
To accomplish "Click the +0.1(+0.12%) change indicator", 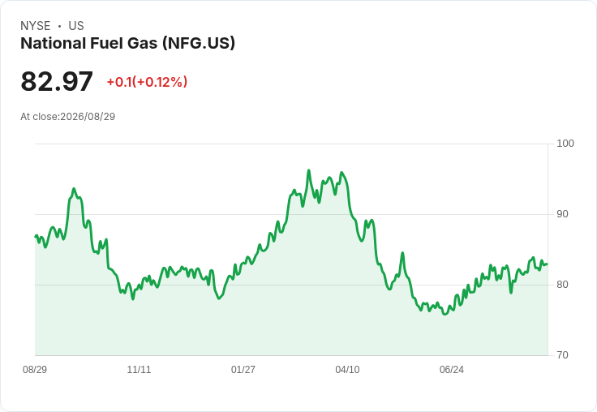I will pyautogui.click(x=147, y=82).
